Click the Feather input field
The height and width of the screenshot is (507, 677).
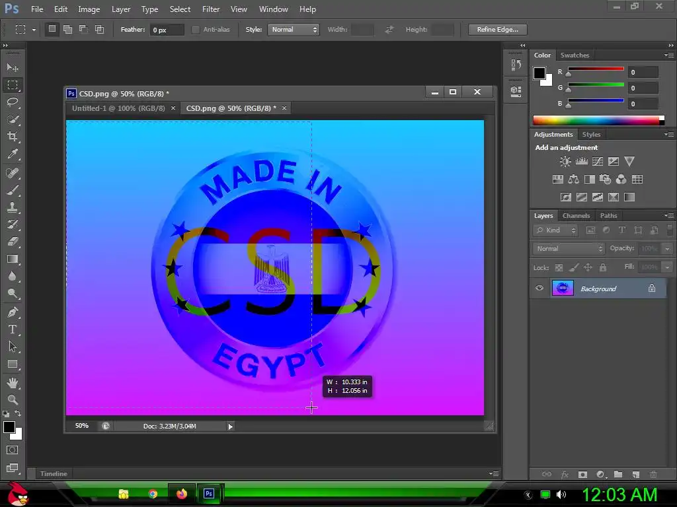click(167, 30)
